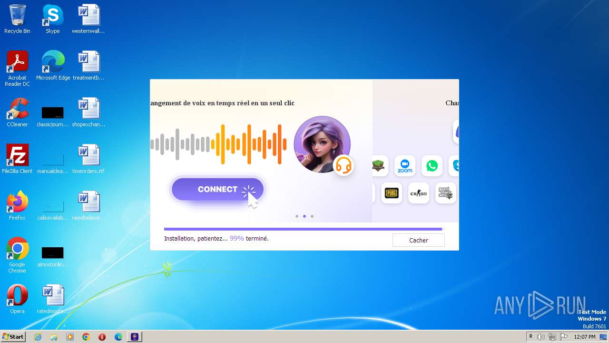
Task: Click the orange headset icon on the avatar
Action: (344, 165)
